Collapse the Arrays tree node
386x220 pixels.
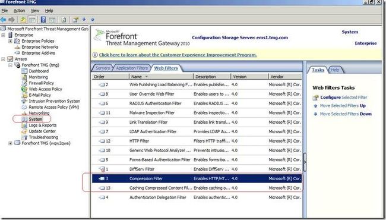tap(3, 59)
